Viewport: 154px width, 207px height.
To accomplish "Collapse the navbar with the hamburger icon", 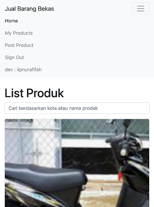I will [x=141, y=8].
